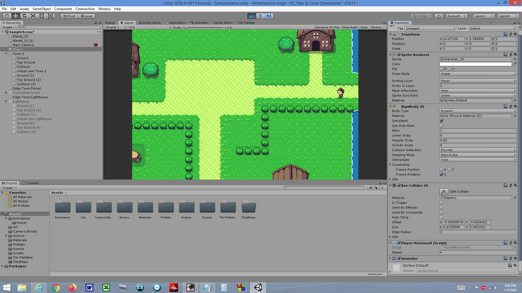Image resolution: width=522 pixels, height=293 pixels.
Task: Open the GameObject menu
Action: pyautogui.click(x=41, y=9)
